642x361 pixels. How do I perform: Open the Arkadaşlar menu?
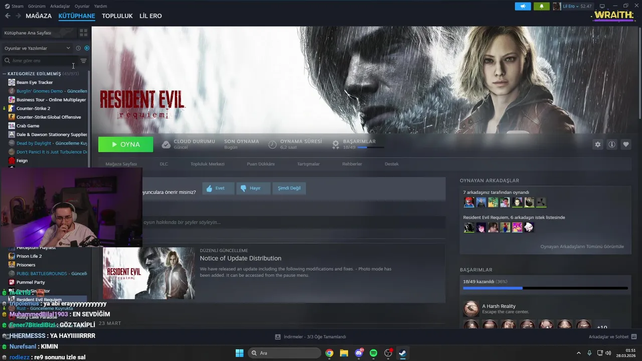[x=60, y=6]
